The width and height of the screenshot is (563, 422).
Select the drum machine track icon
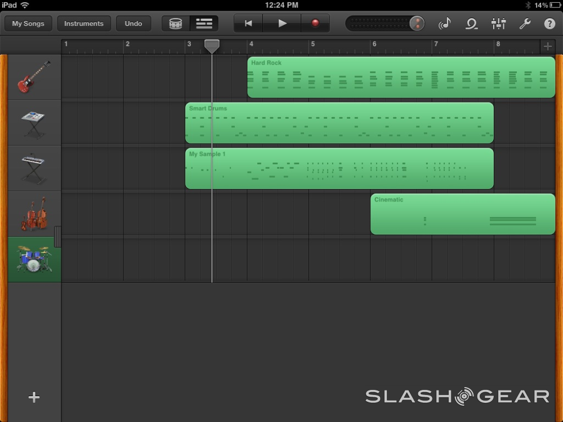pos(34,123)
